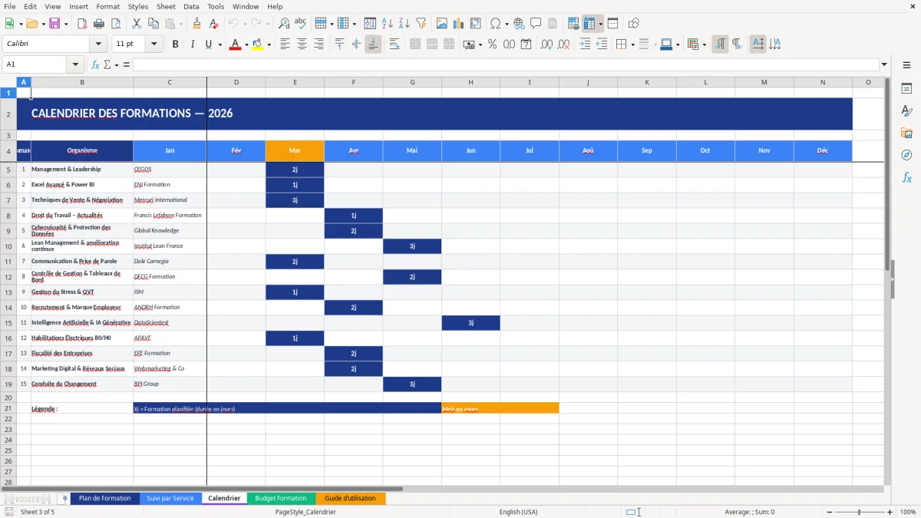Switch to the Budget Formation sheet tab
Viewport: 921px width, 518px height.
[281, 498]
